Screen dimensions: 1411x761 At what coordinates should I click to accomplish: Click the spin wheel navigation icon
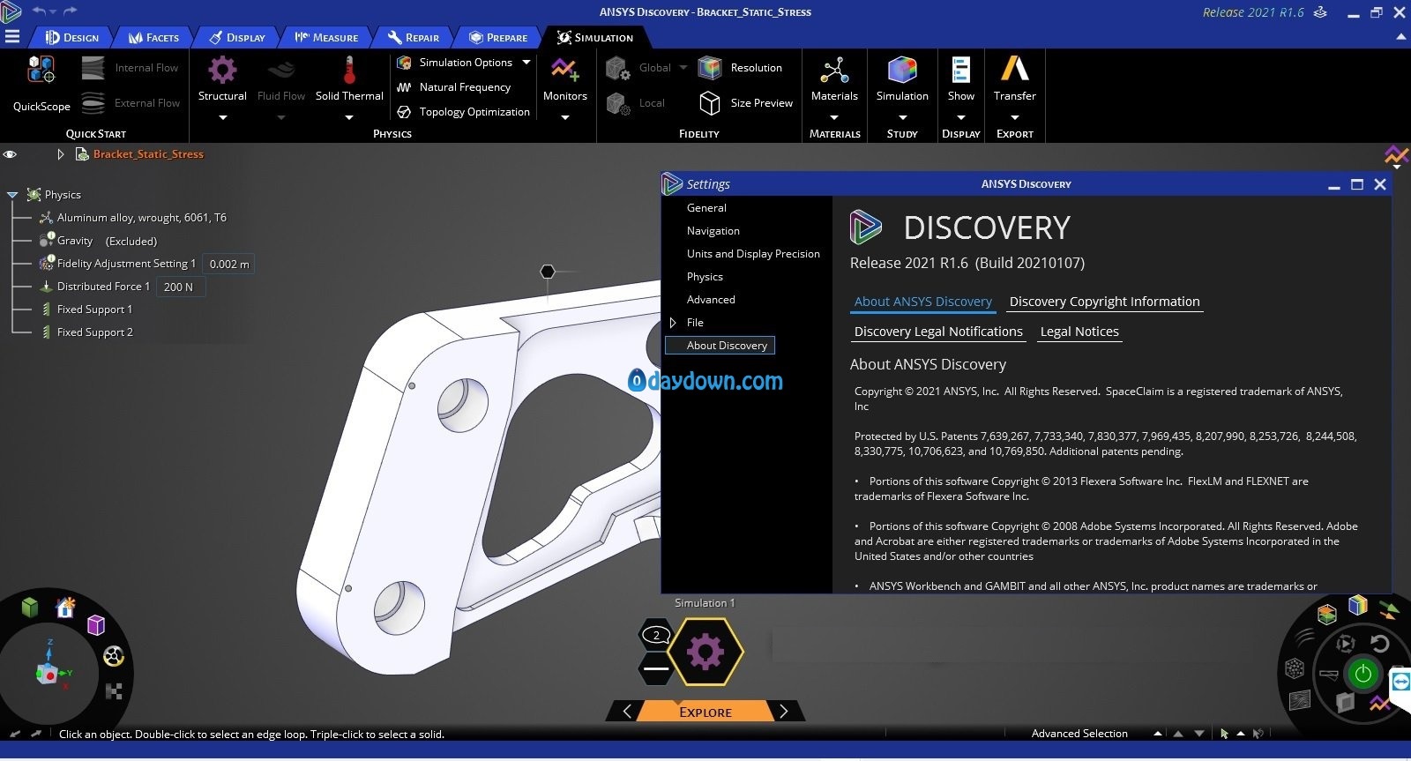point(114,657)
